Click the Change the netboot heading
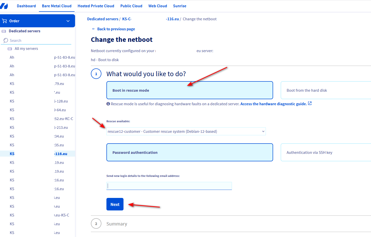This screenshot has width=371, height=237. pyautogui.click(x=122, y=40)
